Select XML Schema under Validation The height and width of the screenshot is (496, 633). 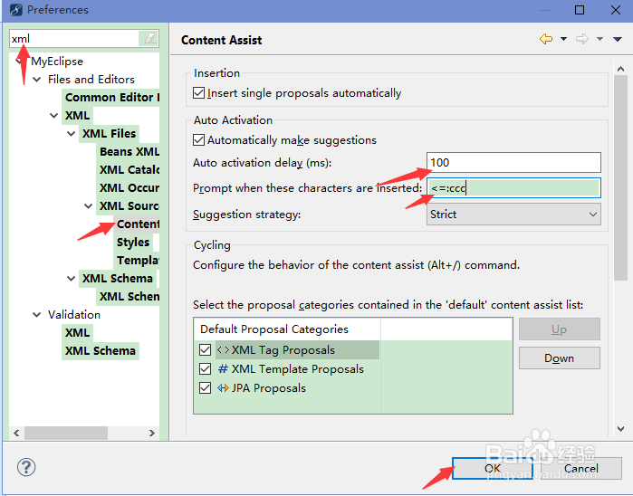coord(101,350)
